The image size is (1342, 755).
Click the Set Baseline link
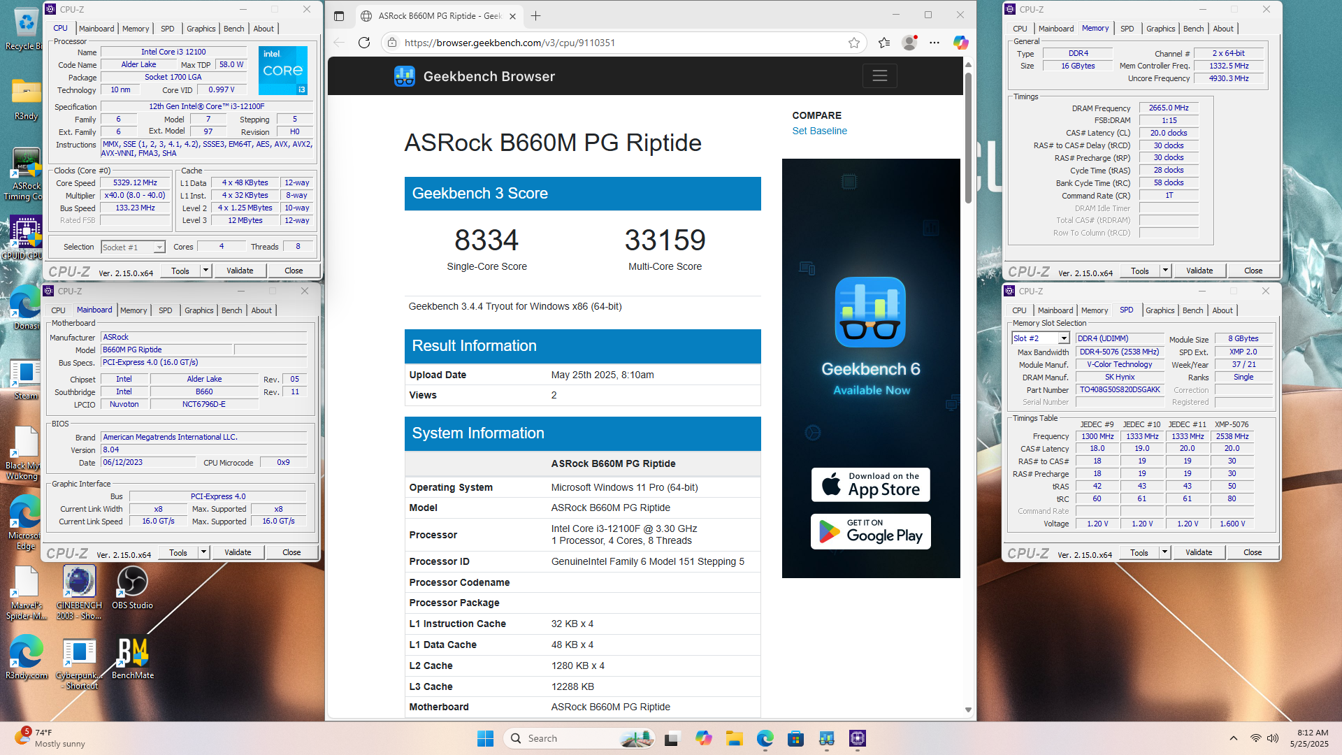tap(819, 131)
